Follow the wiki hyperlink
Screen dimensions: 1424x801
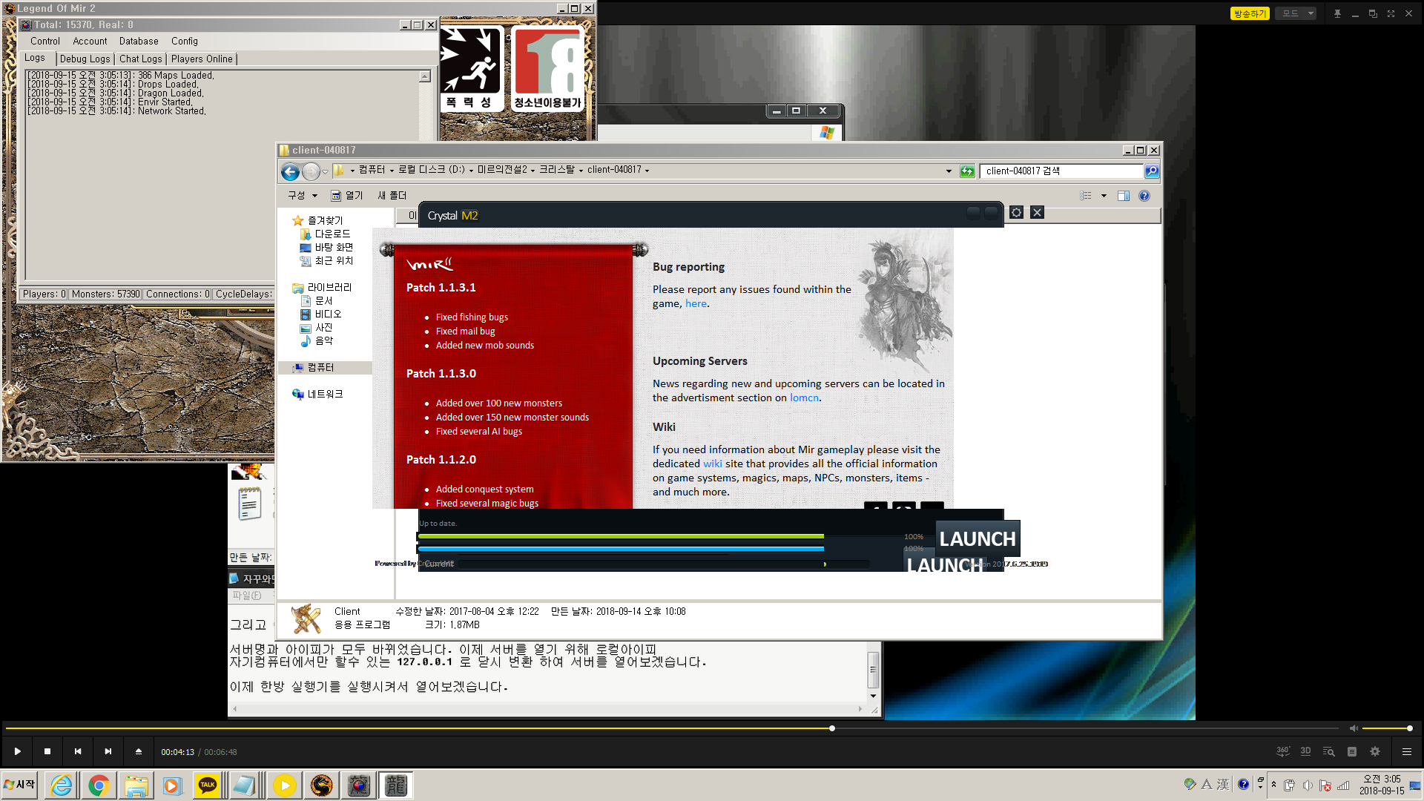pyautogui.click(x=712, y=464)
